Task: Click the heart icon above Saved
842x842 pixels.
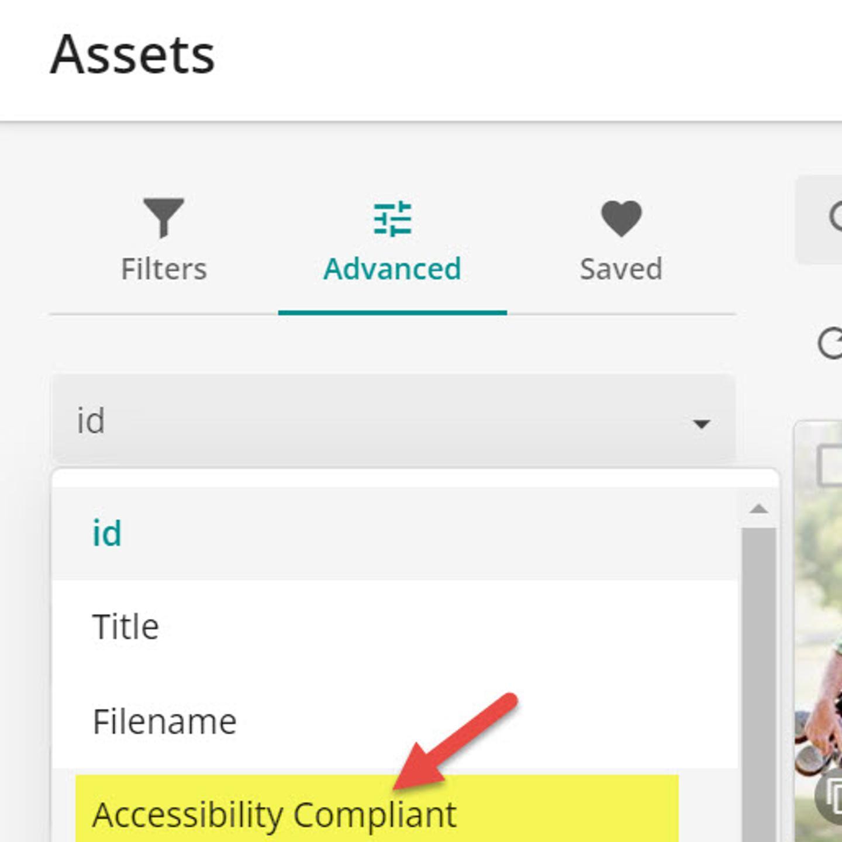Action: tap(621, 218)
